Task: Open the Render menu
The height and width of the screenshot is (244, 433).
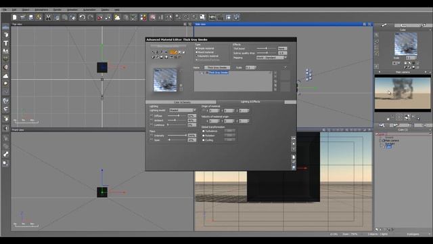Action: pyautogui.click(x=57, y=9)
